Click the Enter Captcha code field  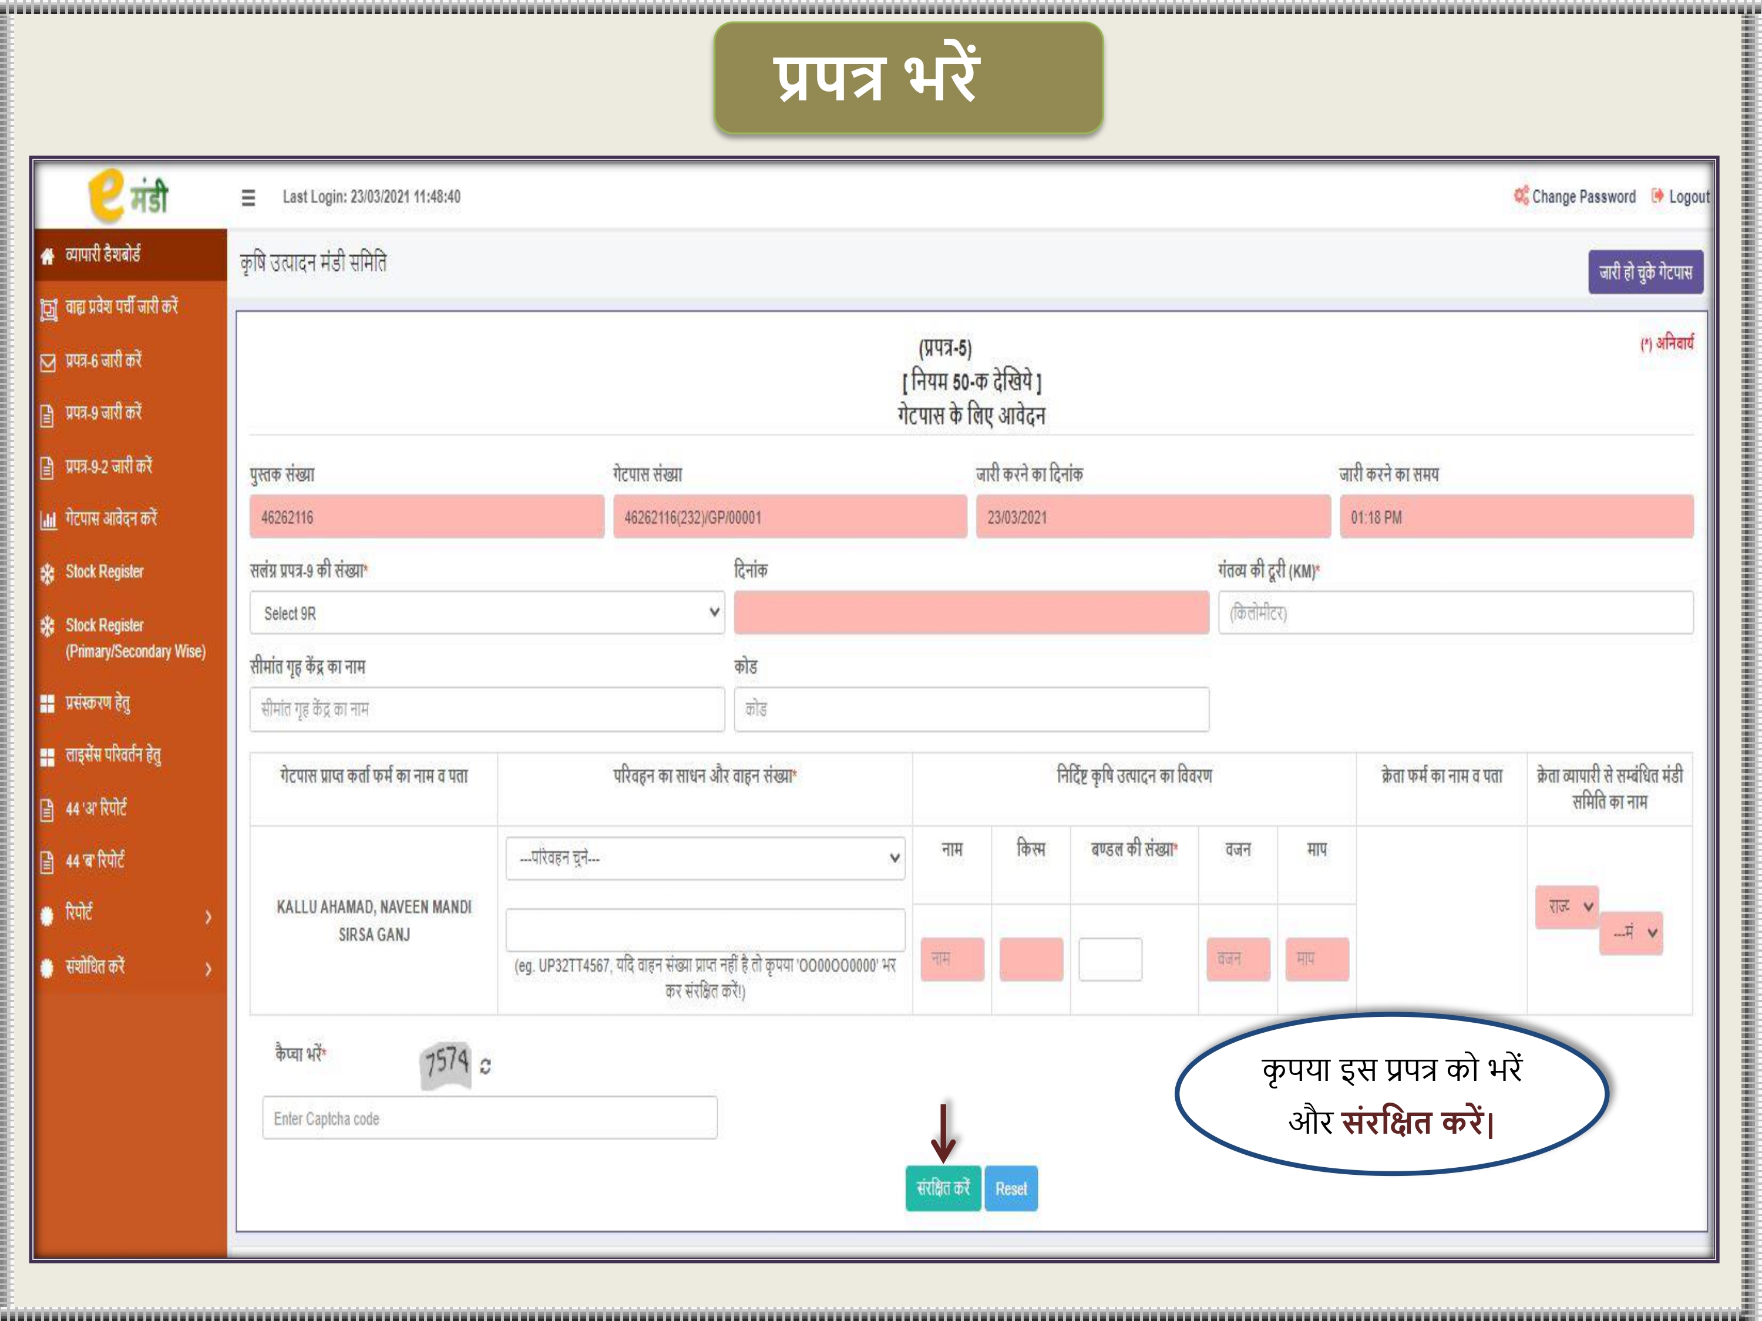coord(490,1118)
